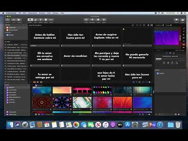Select the Downloads media source
The height and width of the screenshot is (141, 188).
tap(17, 112)
